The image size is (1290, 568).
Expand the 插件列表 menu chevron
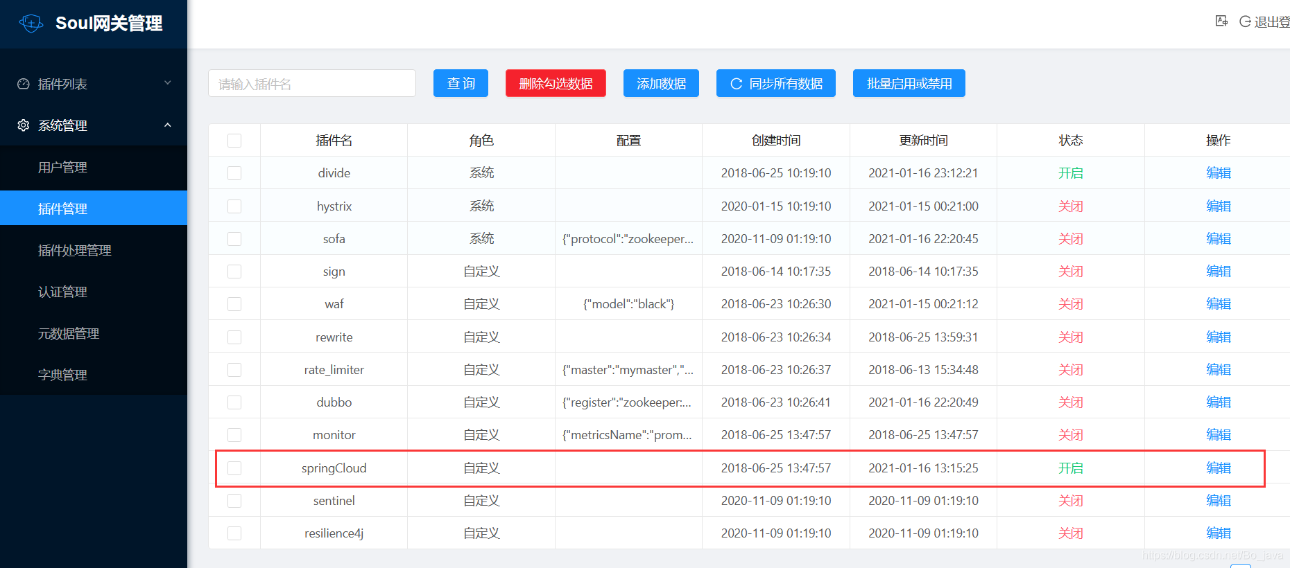(x=167, y=83)
